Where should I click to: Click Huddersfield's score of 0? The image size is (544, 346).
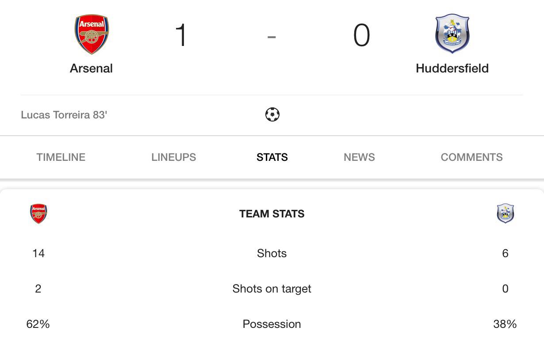[x=361, y=36]
